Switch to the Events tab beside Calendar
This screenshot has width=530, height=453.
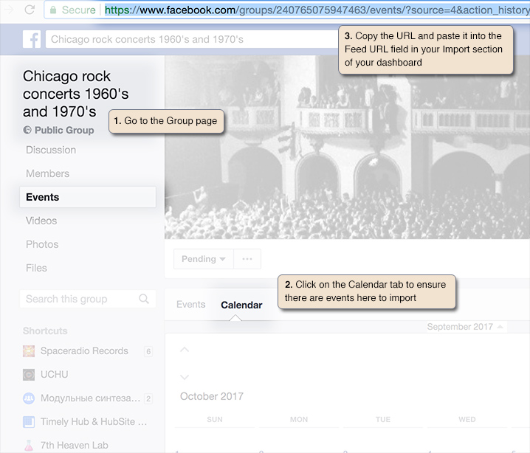(x=190, y=305)
